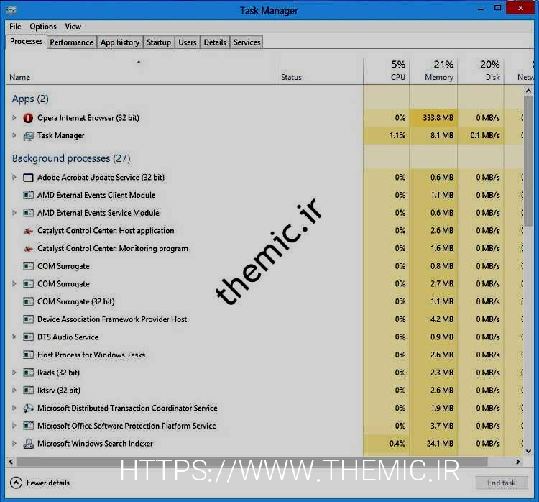539x502 pixels.
Task: Select the 24.1 MB memory cell
Action: click(433, 444)
